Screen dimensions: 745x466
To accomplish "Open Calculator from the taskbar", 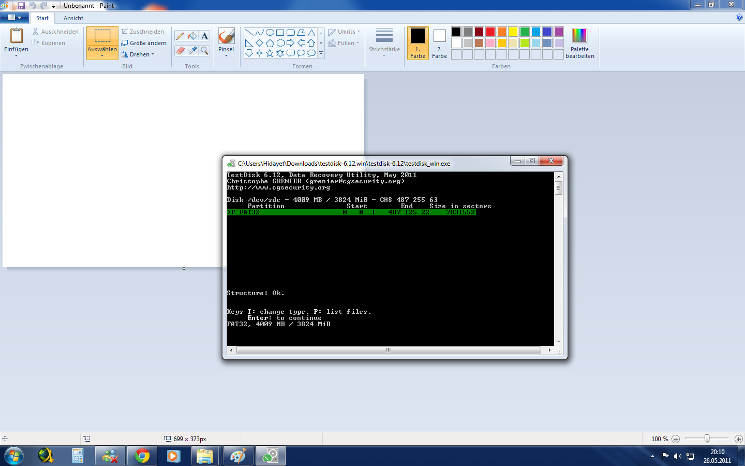I will pos(78,456).
